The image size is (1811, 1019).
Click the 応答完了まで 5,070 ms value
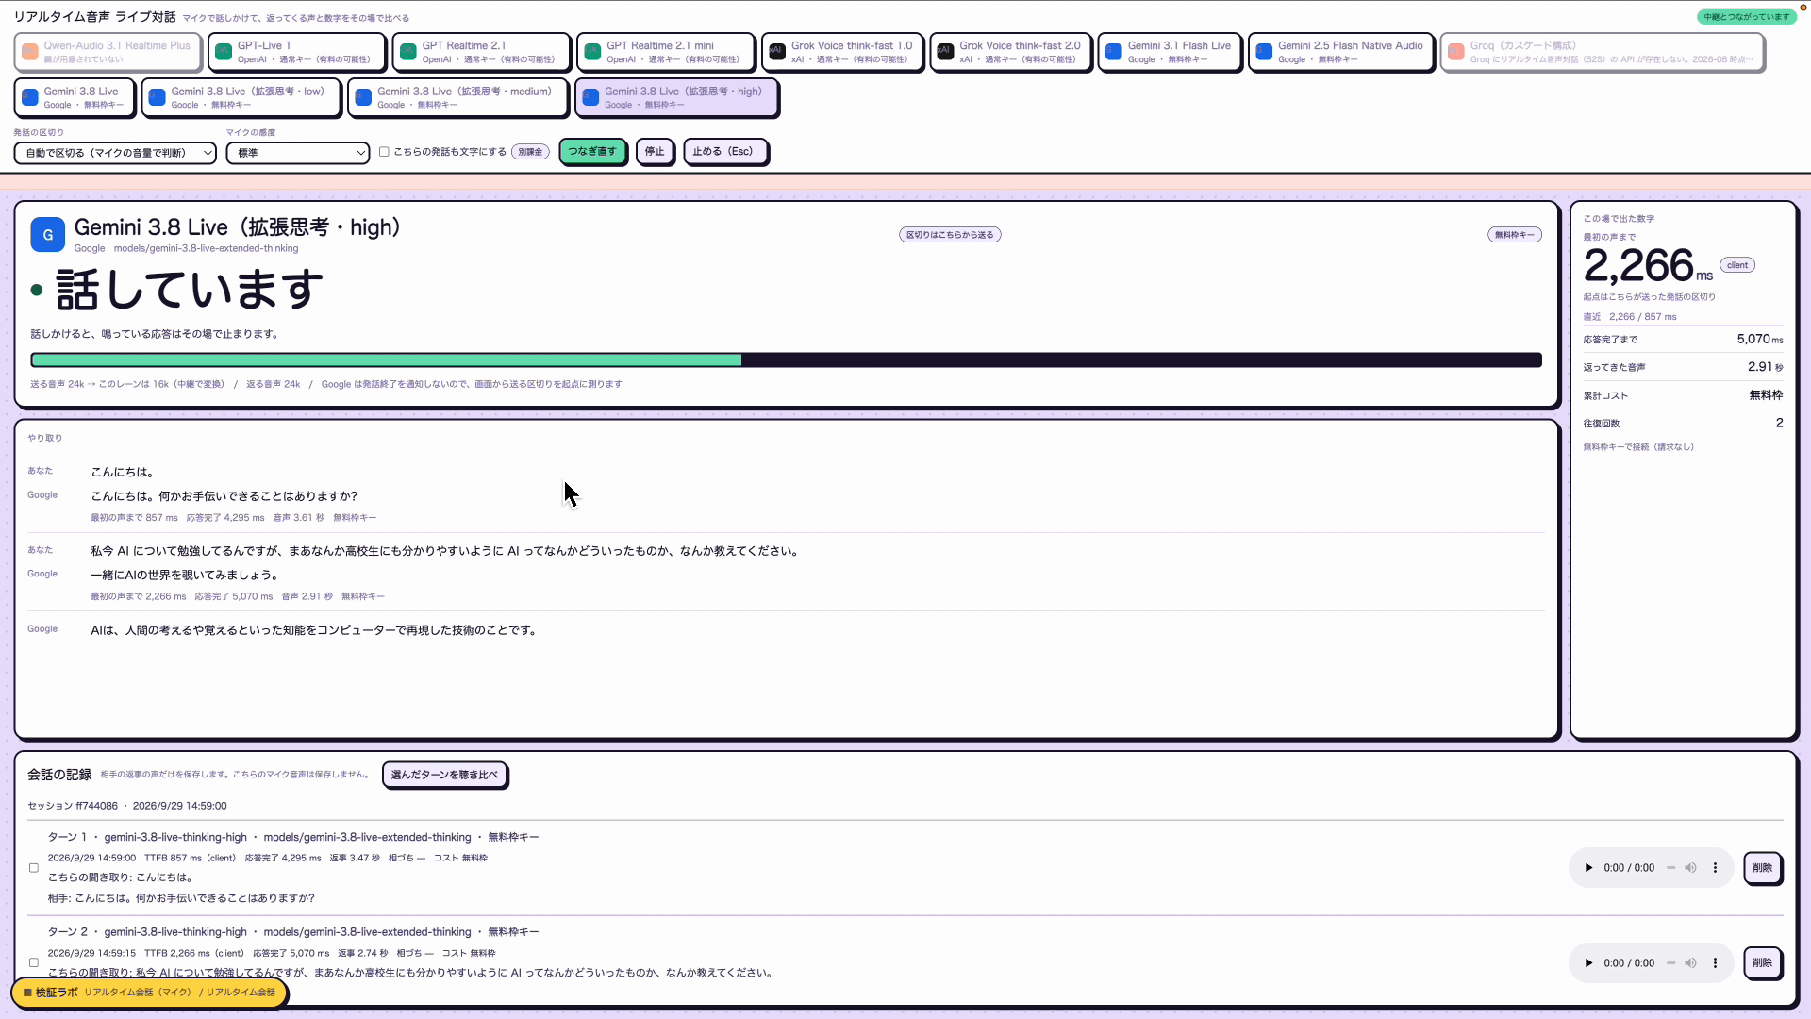click(1759, 340)
